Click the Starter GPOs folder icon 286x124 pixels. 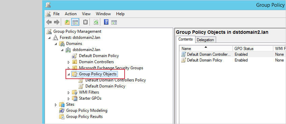pos(74,98)
